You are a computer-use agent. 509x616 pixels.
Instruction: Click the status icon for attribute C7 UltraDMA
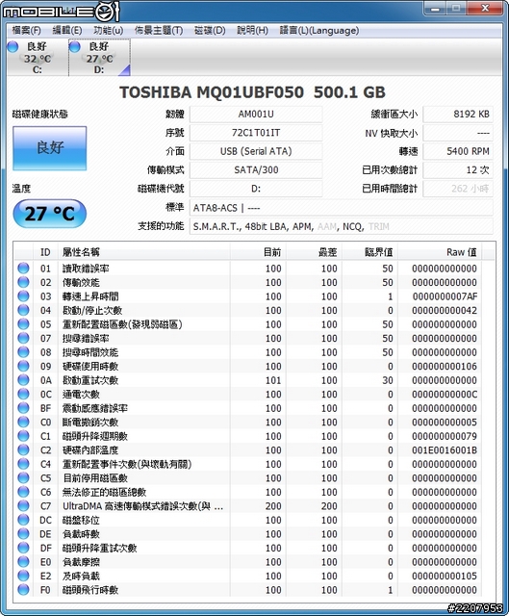pos(23,505)
